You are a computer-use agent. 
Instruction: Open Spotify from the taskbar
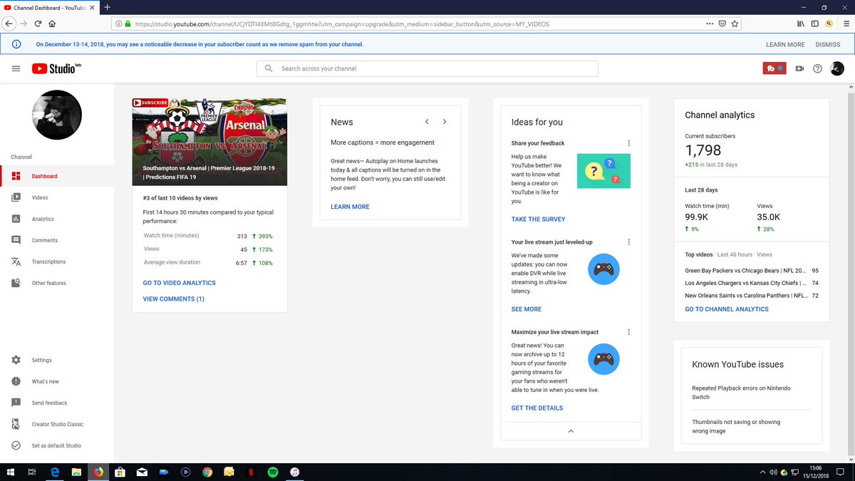[x=272, y=472]
